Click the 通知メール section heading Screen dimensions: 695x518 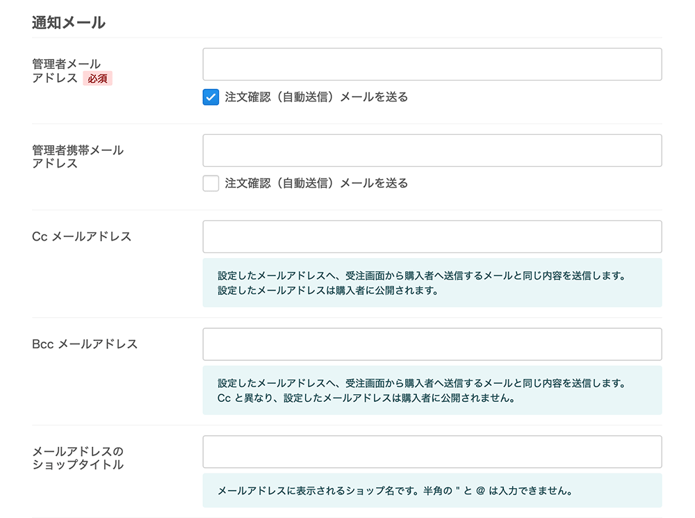[x=69, y=22]
